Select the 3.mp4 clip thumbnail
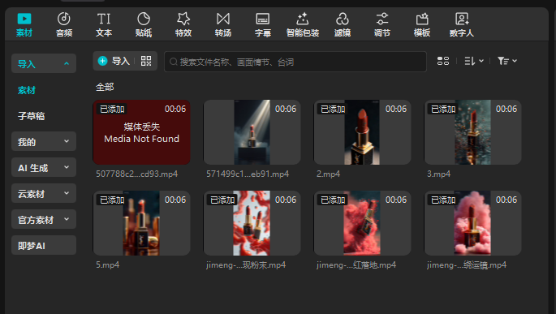Viewport: 556px width, 314px height. [x=472, y=132]
